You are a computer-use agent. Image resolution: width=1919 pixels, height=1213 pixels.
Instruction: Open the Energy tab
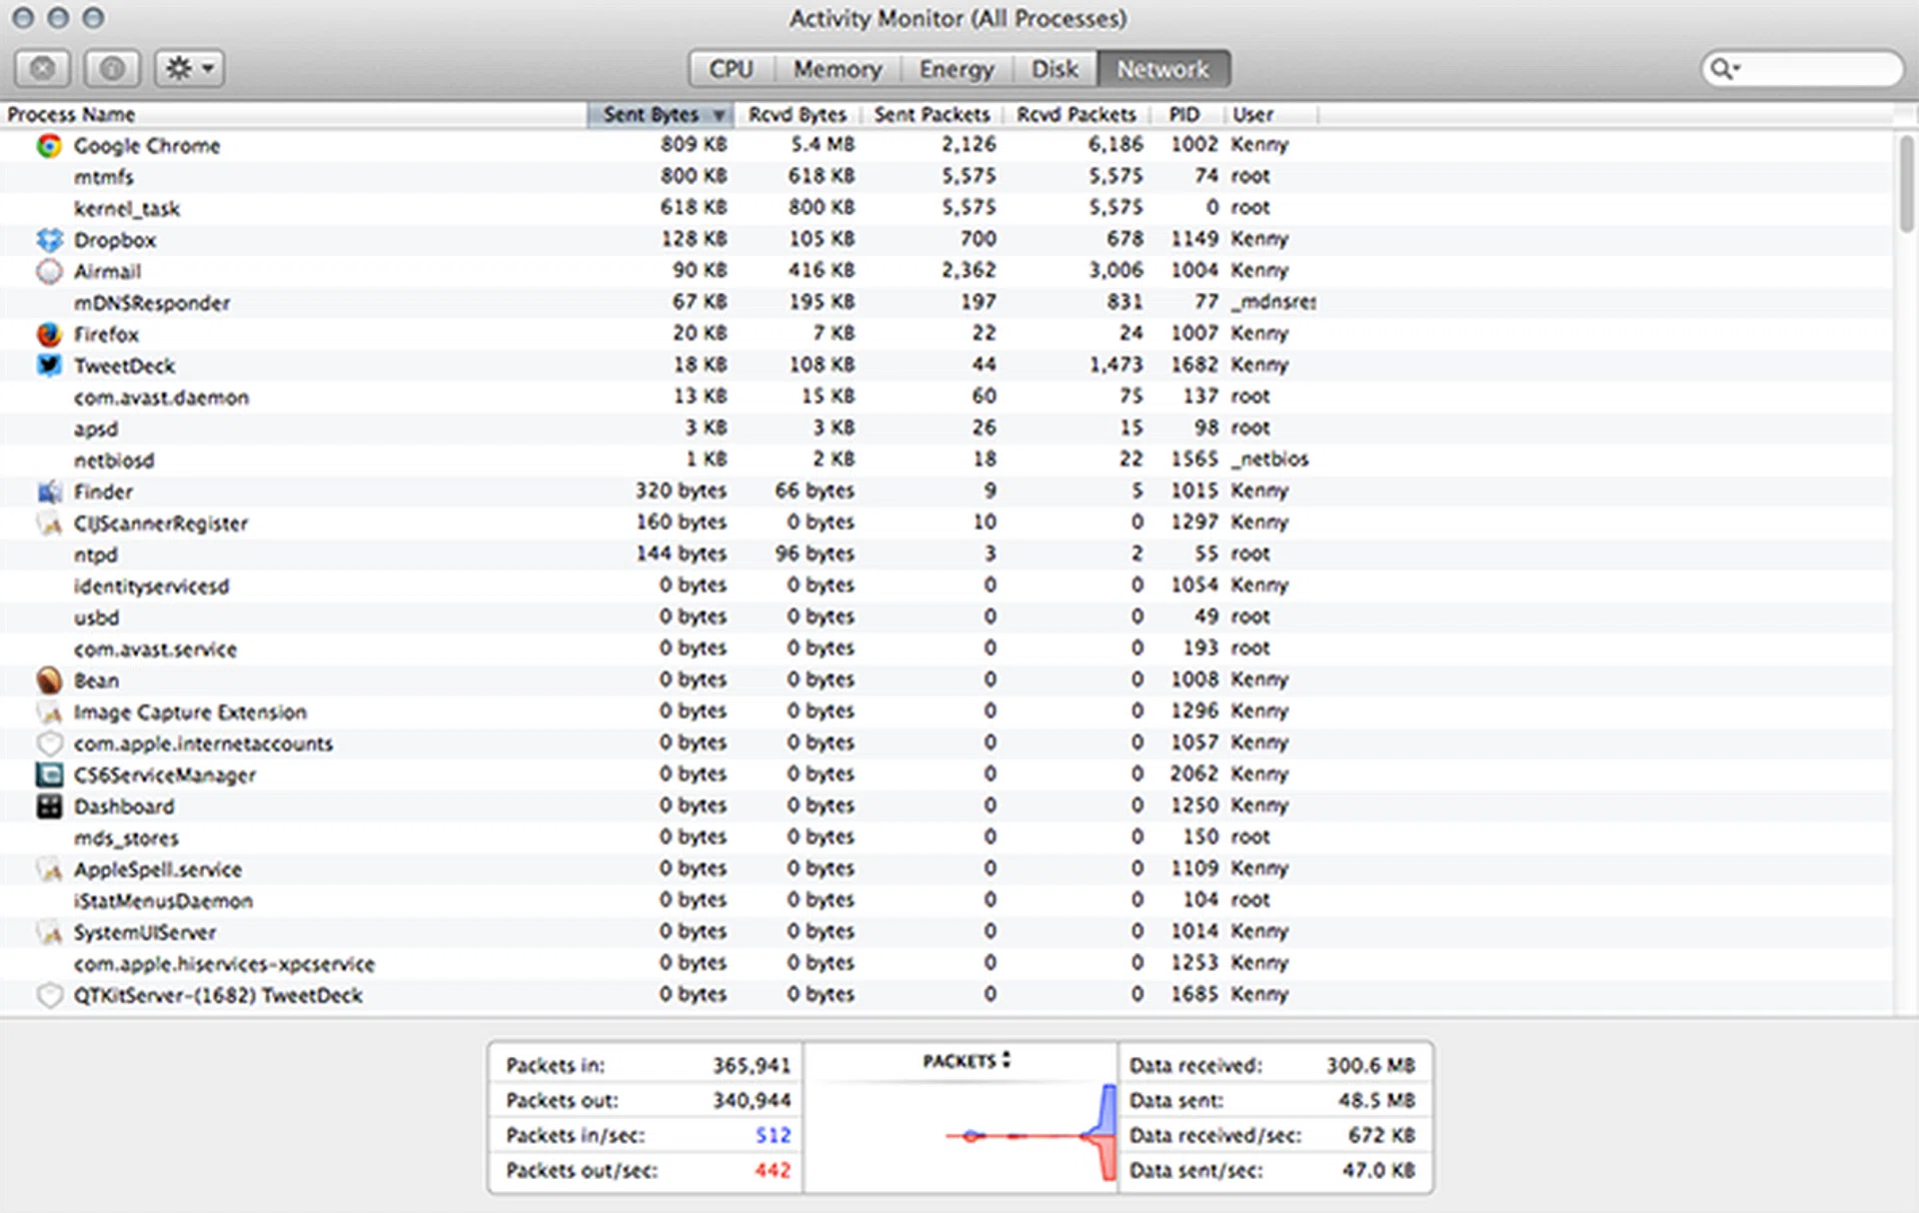click(957, 69)
